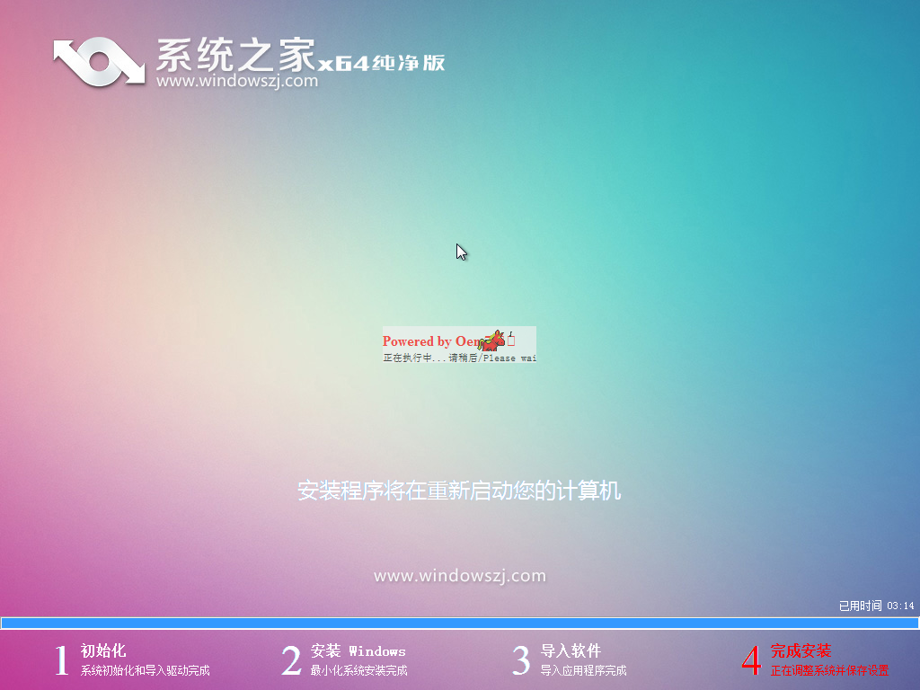Click the 正在执行中 Please wait status text
The height and width of the screenshot is (690, 920).
coord(459,357)
